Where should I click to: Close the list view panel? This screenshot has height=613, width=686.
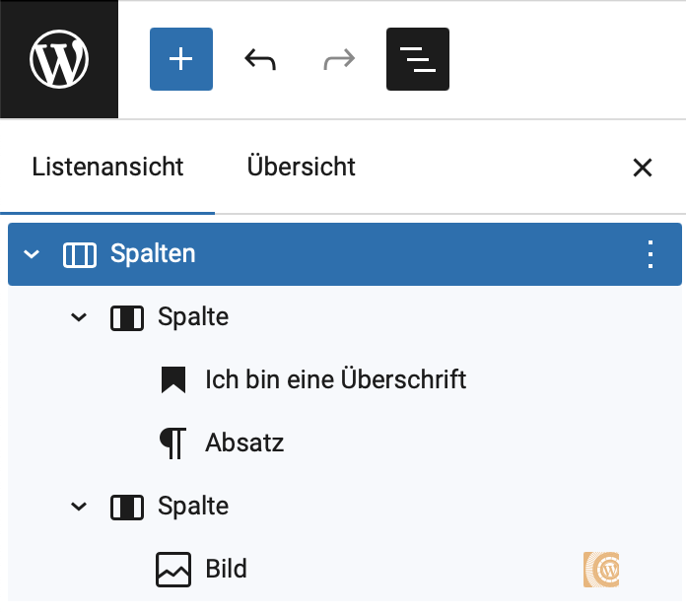tap(643, 168)
